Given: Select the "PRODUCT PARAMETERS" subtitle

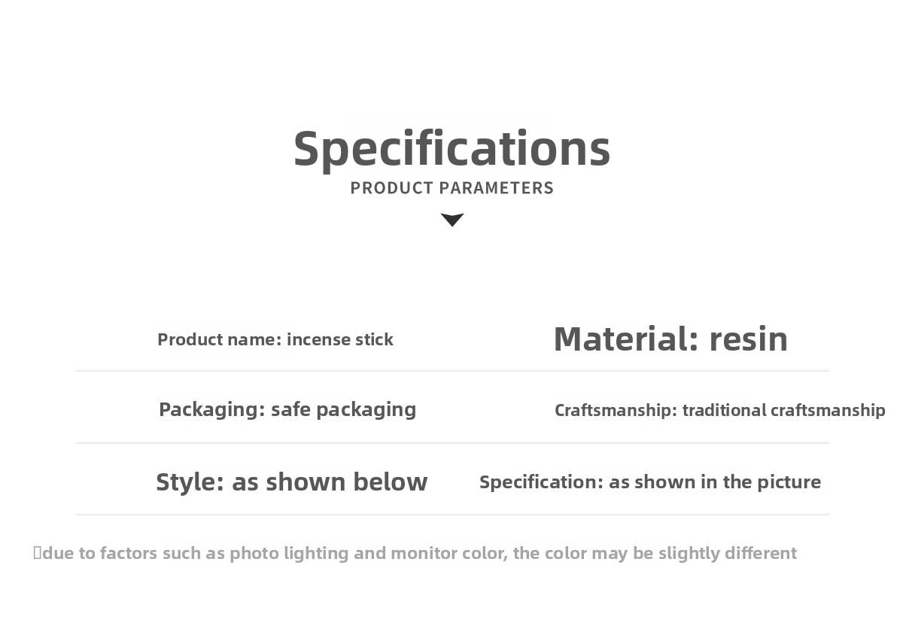Looking at the screenshot, I should pos(451,188).
